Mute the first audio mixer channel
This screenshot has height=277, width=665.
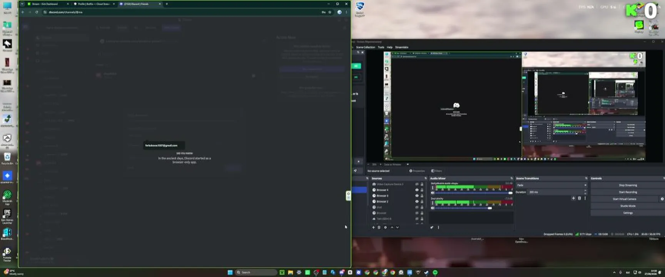pyautogui.click(x=433, y=193)
